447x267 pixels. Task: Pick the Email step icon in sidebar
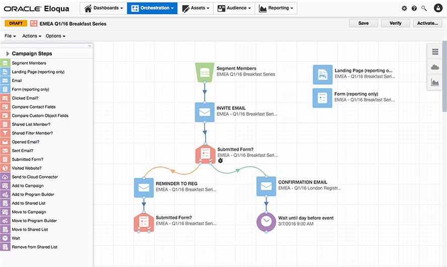5,81
